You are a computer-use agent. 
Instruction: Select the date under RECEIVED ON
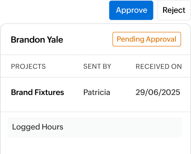point(158,92)
